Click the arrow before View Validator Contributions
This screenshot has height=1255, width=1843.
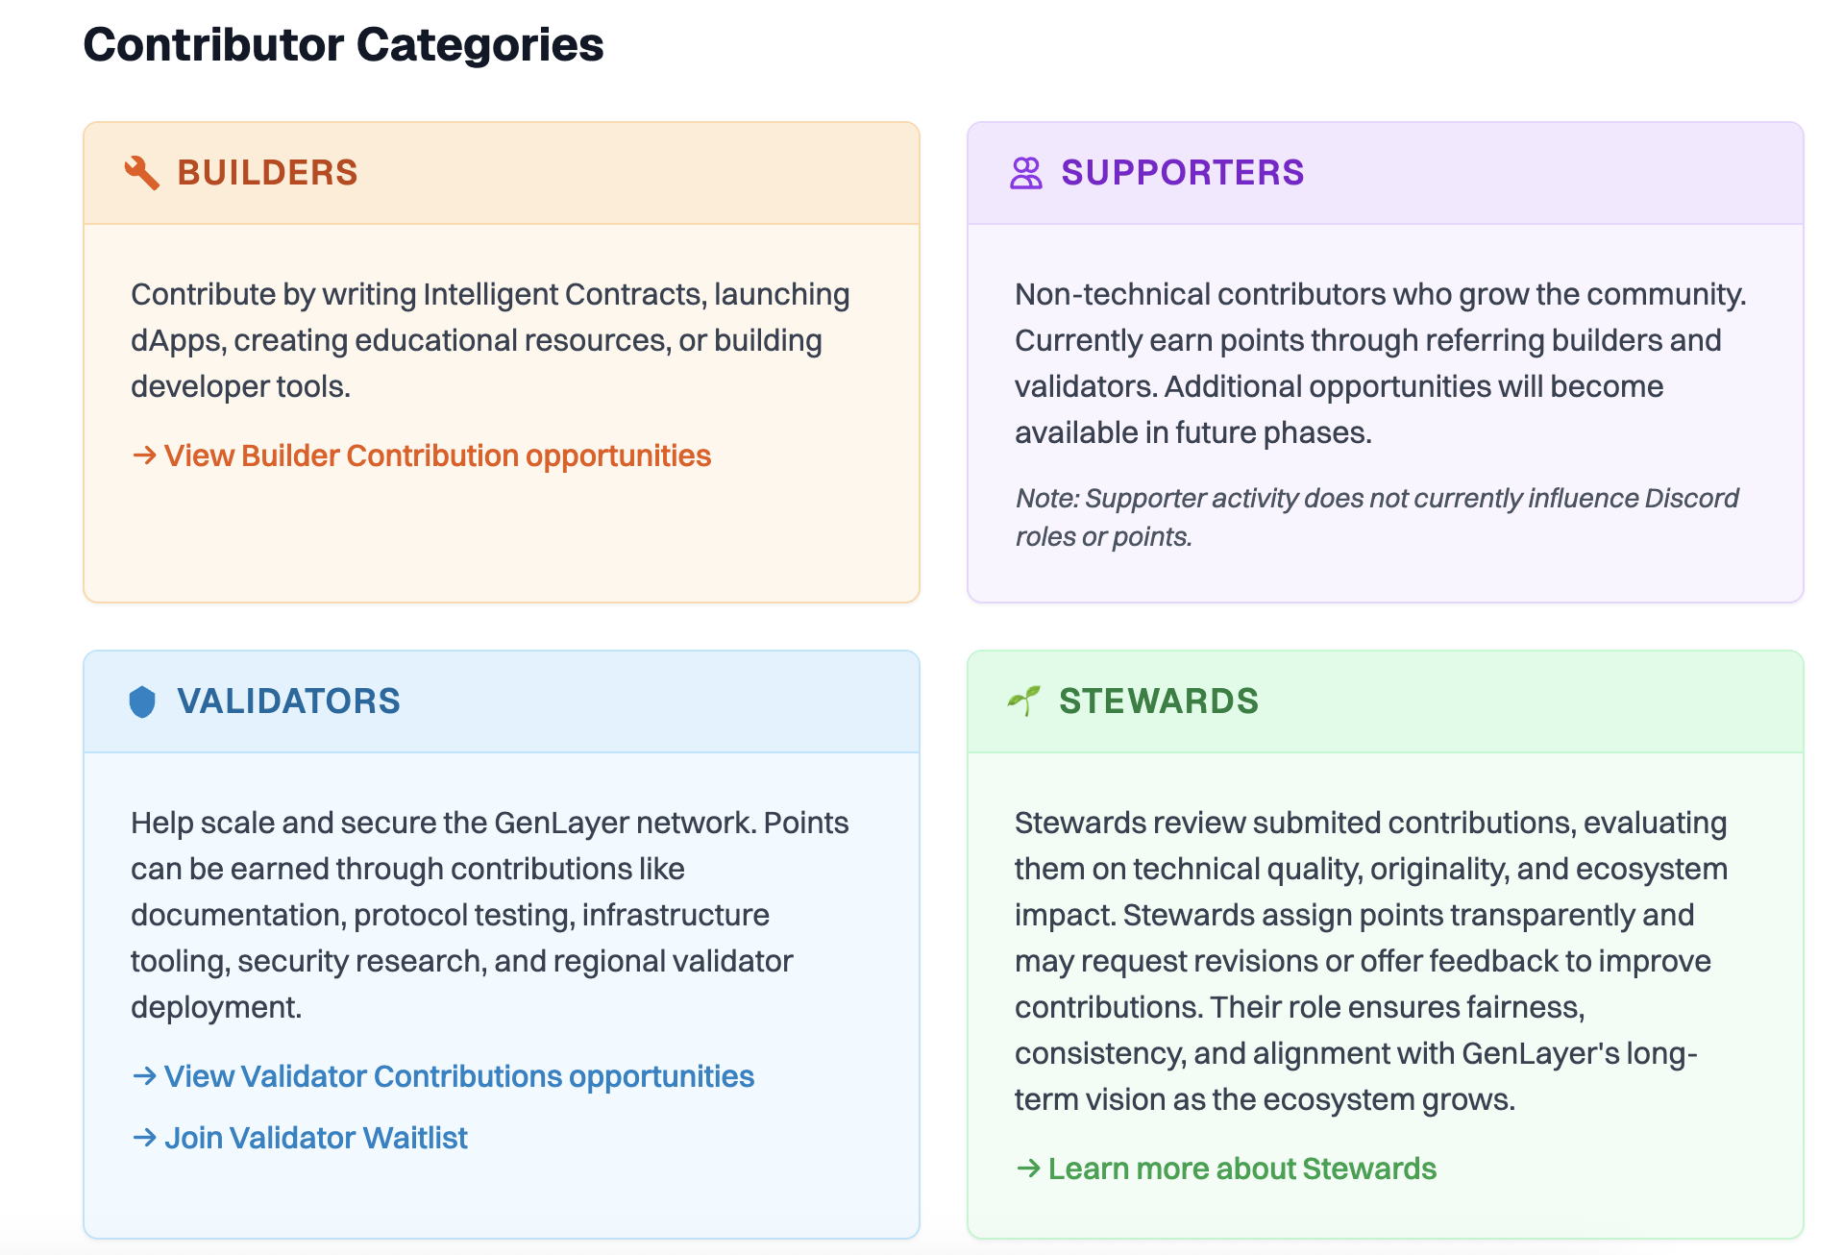[x=144, y=1076]
